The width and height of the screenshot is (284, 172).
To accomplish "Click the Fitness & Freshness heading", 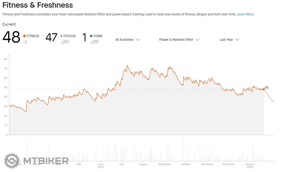I will point(37,5).
